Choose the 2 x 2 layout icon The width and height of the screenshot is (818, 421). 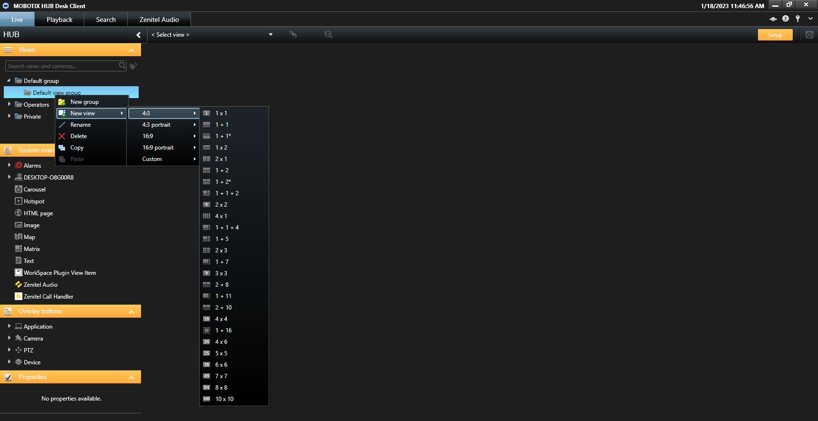[206, 205]
